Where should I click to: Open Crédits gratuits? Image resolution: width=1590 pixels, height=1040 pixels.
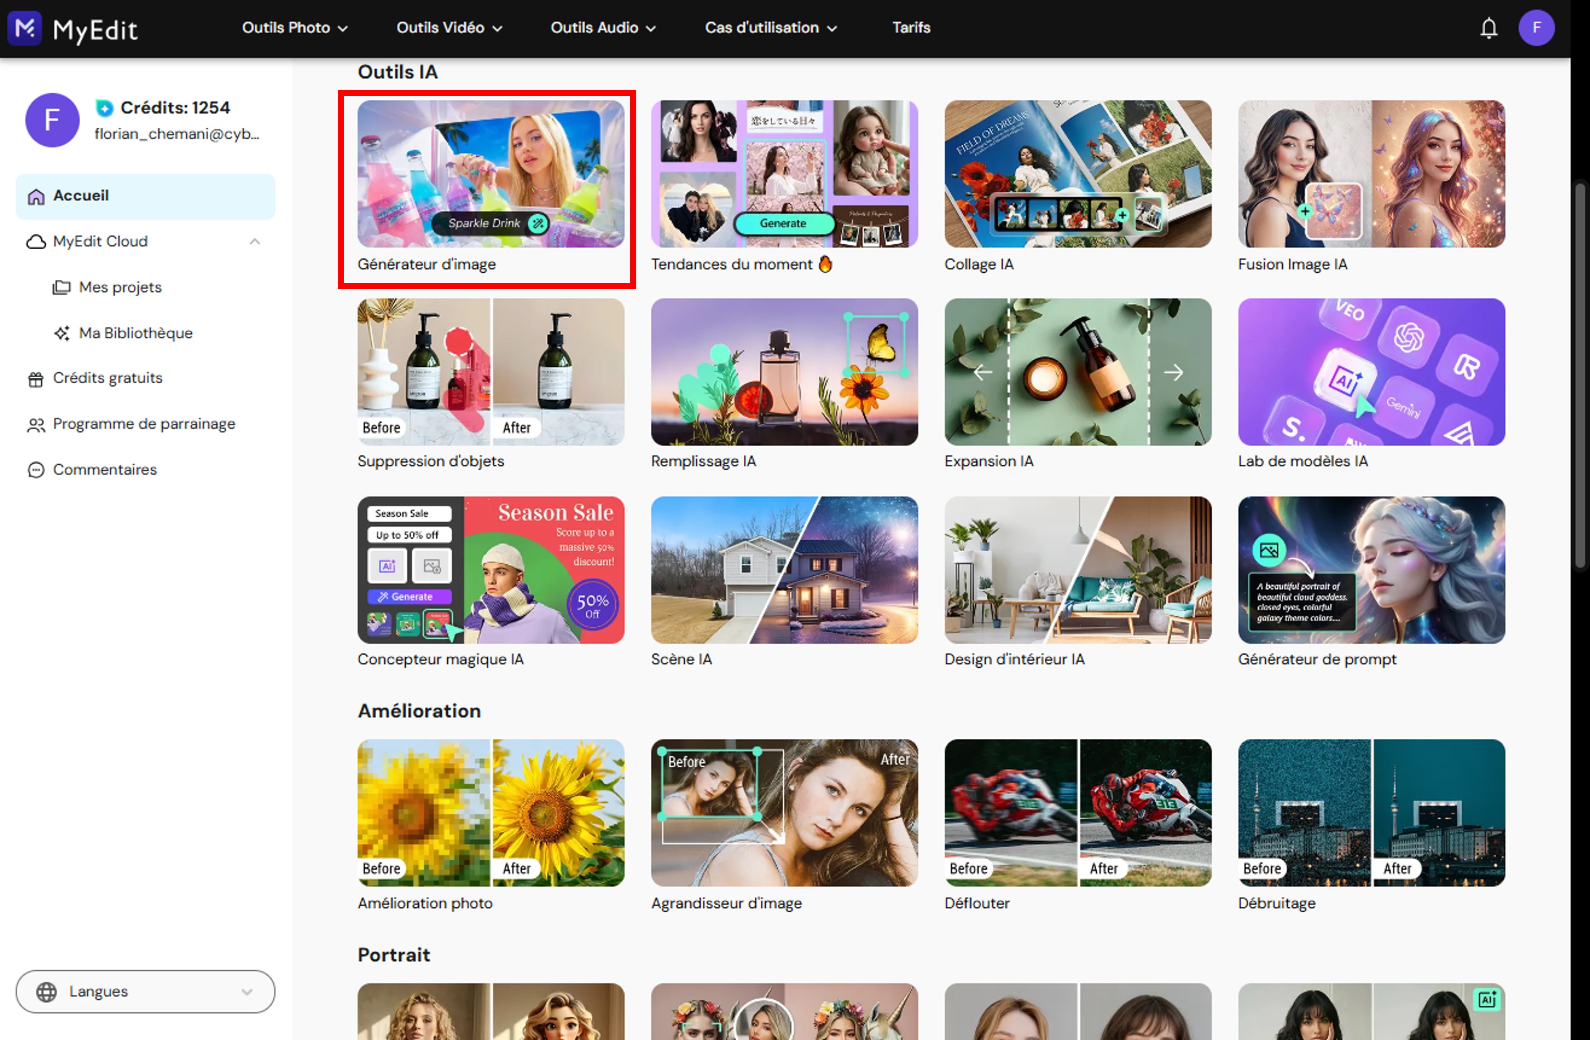[x=108, y=379]
